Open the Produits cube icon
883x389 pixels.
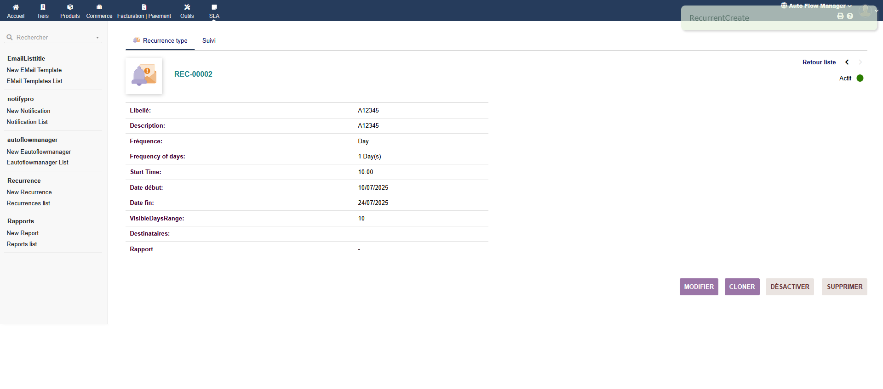click(70, 7)
